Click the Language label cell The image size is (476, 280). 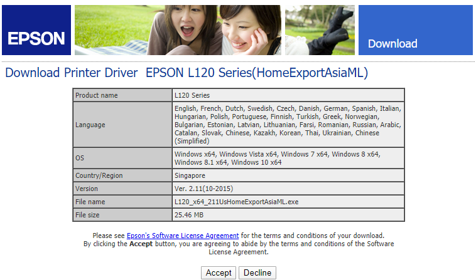(x=122, y=125)
